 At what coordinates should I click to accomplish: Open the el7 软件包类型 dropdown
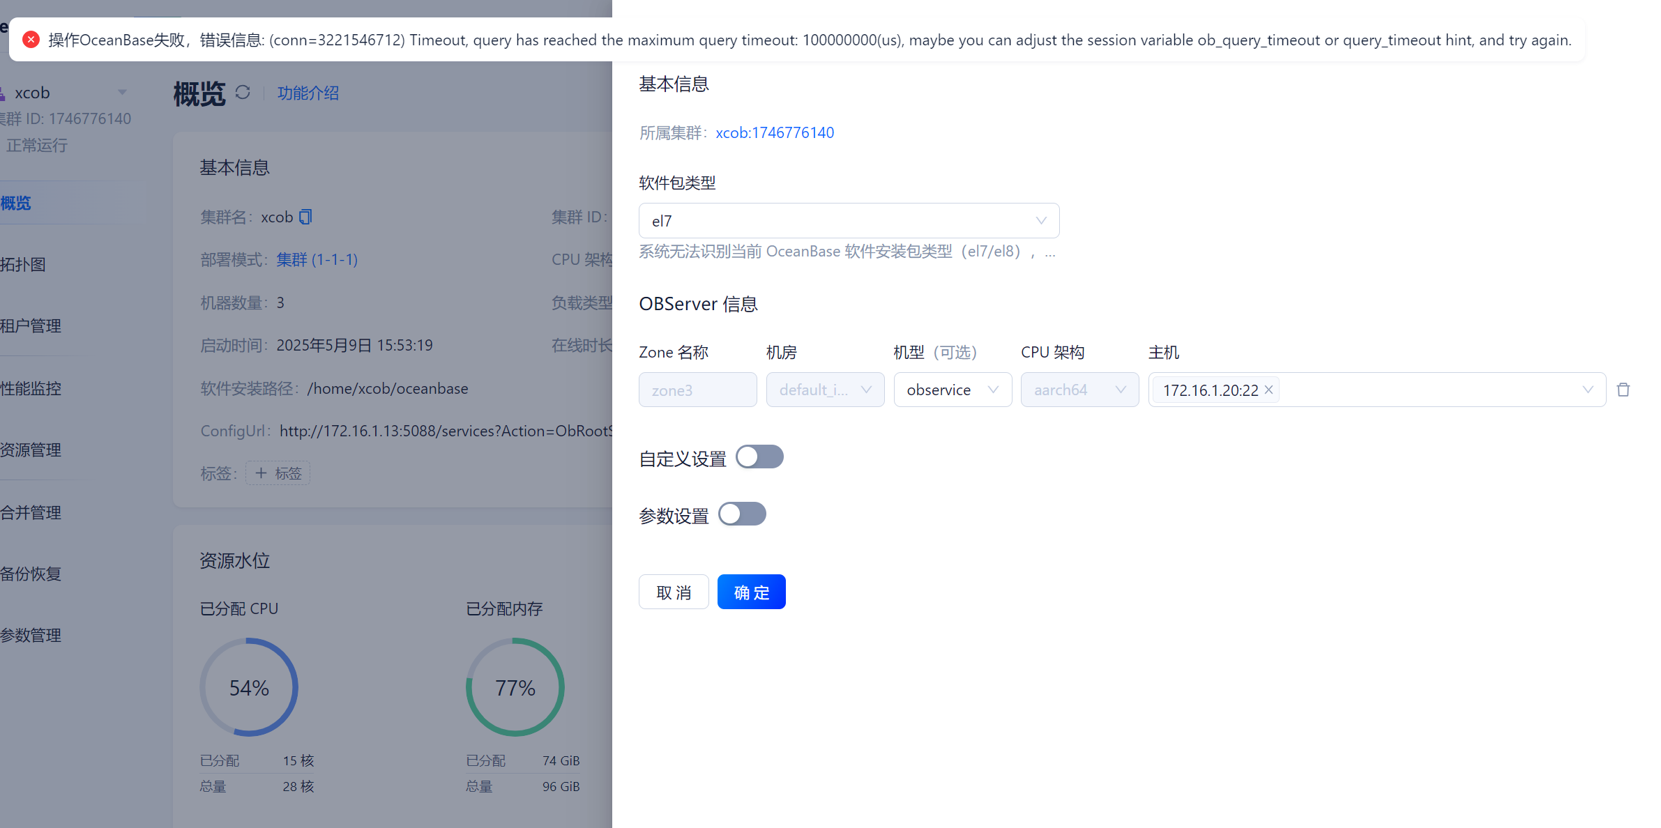coord(849,221)
